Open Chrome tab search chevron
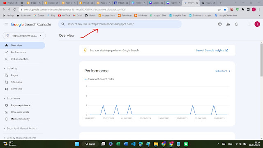The image size is (263, 148). (x=235, y=3)
